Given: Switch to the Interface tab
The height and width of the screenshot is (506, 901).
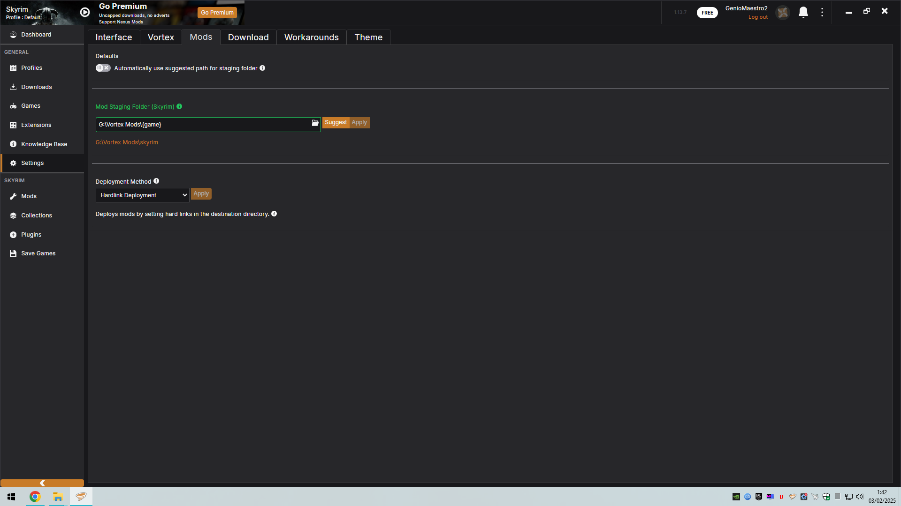Looking at the screenshot, I should click(114, 37).
